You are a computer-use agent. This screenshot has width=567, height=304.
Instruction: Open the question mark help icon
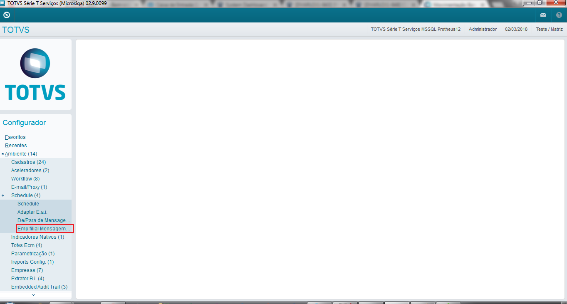559,15
